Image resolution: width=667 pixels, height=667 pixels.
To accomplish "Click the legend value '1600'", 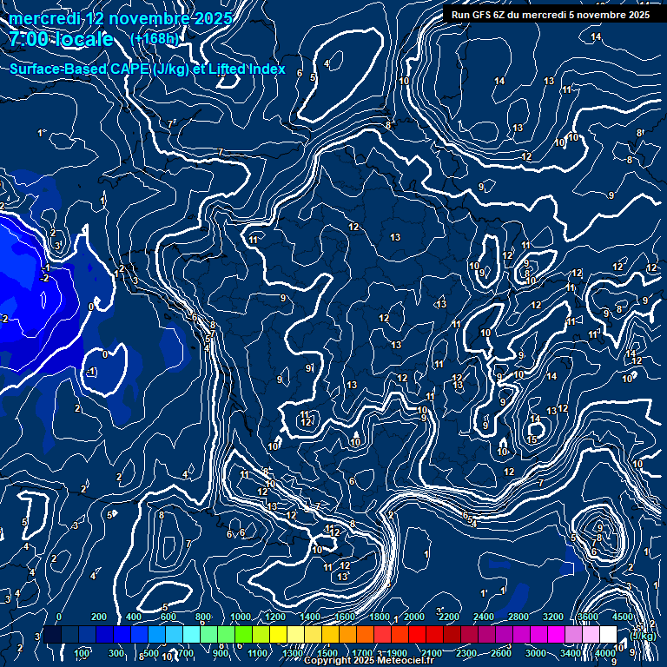I will click(345, 617).
